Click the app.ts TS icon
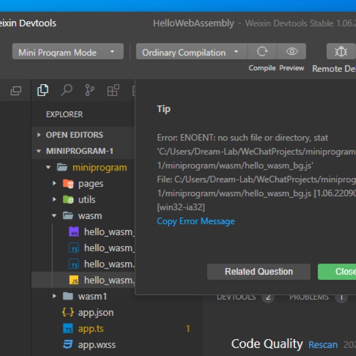Image resolution: width=356 pixels, height=356 pixels. 68,328
